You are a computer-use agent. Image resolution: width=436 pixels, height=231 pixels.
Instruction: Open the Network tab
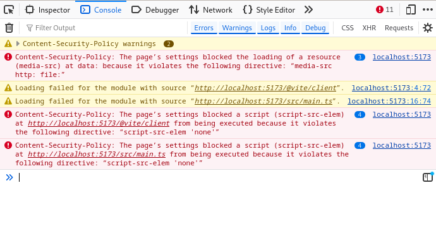[x=211, y=10]
